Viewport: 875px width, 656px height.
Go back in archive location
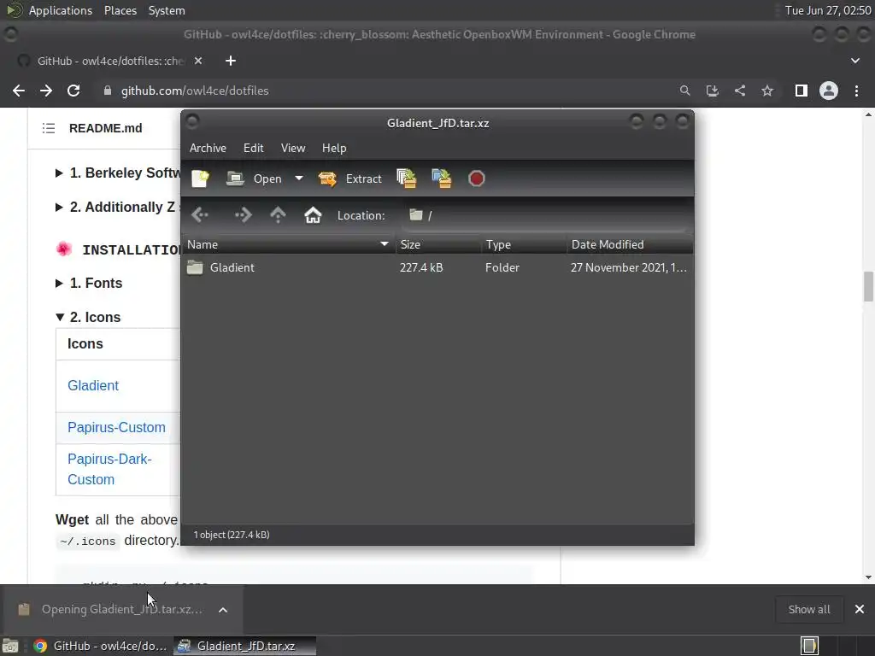(200, 215)
